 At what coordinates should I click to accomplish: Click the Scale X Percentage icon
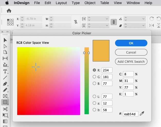(84, 19)
